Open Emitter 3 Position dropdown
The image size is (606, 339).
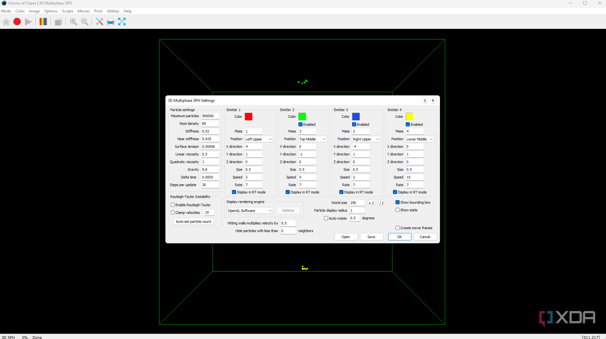[x=366, y=139]
